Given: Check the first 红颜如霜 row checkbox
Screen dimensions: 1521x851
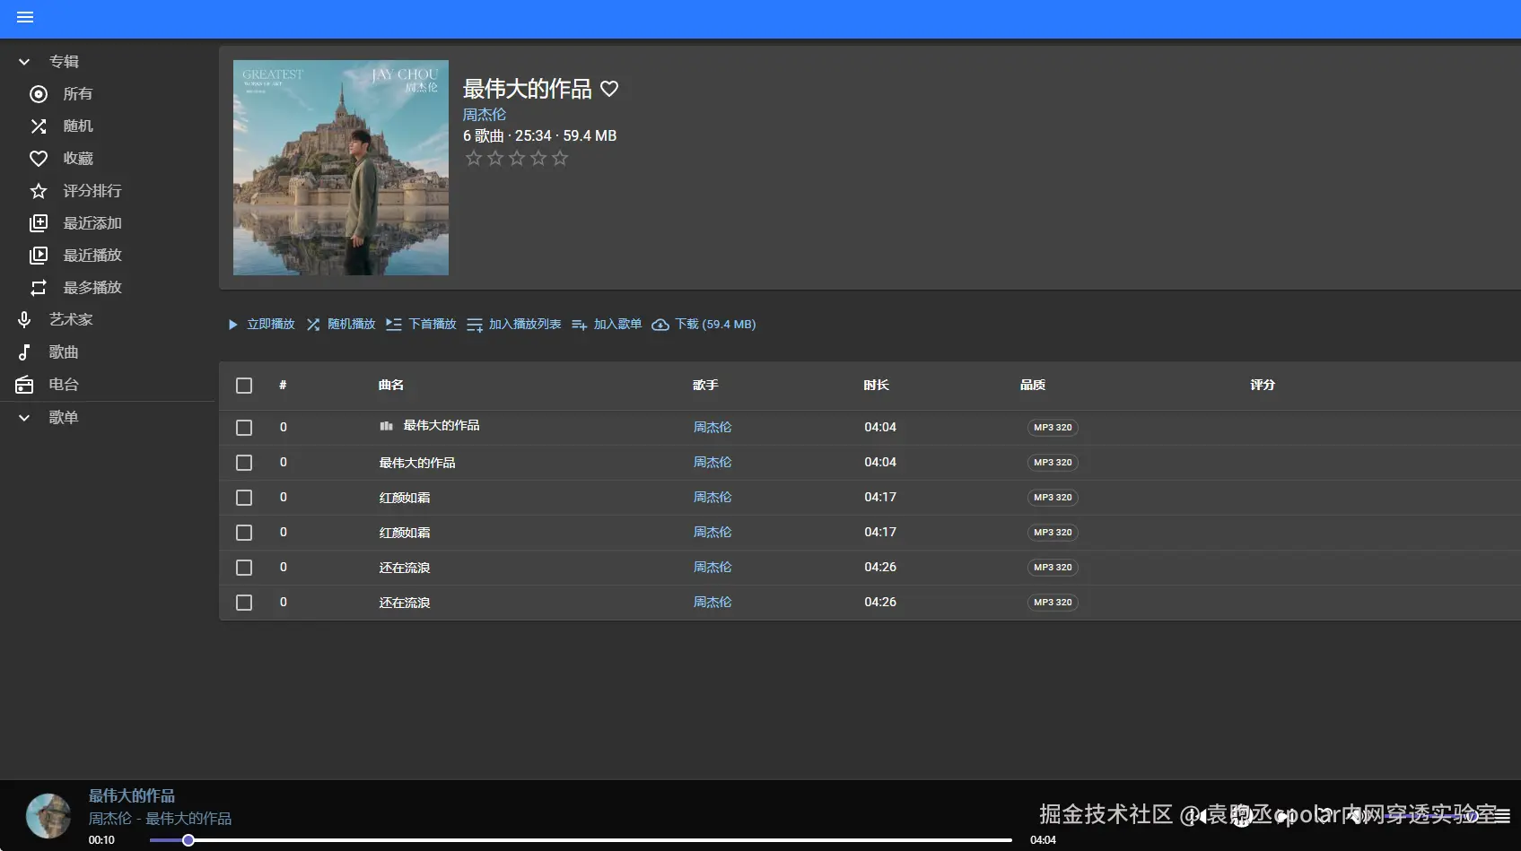Looking at the screenshot, I should (244, 498).
